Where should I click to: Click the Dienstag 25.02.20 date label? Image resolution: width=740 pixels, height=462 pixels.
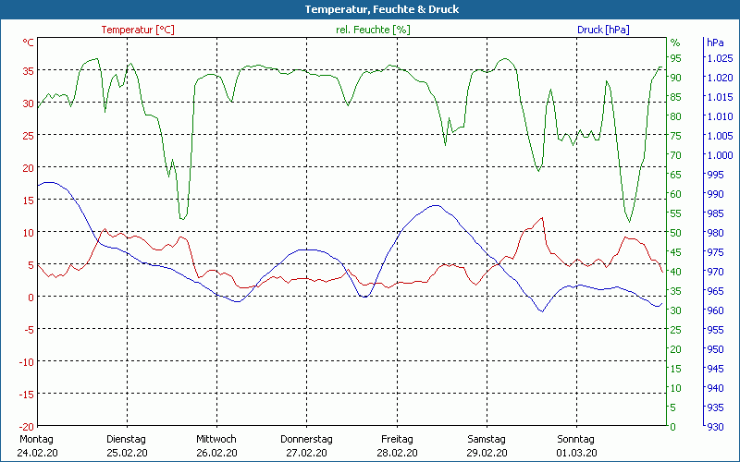127,445
